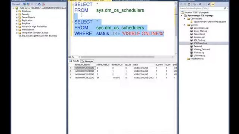Open Tasks.sql file
Image resolution: width=239 pixels, height=134 pixels.
click(x=198, y=46)
